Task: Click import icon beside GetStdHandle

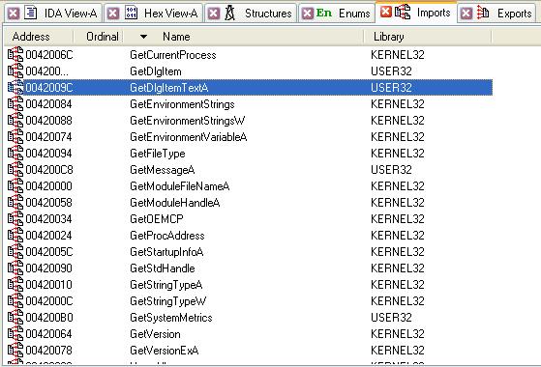Action: (x=15, y=268)
